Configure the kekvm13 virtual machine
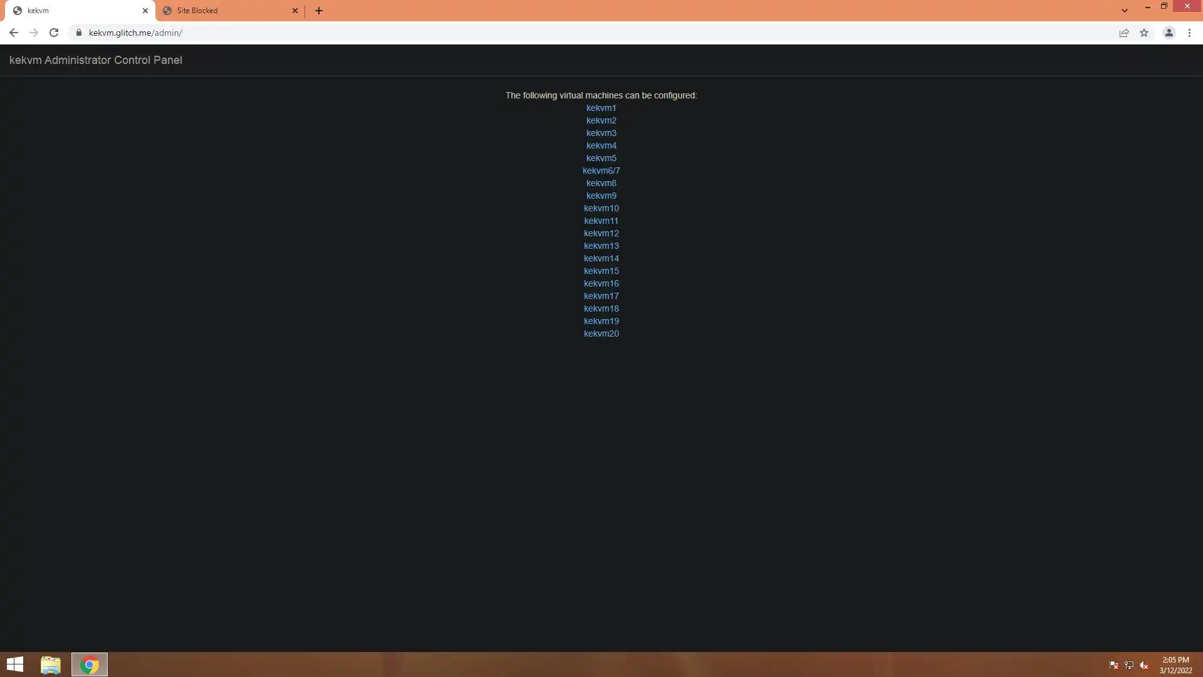 601,246
